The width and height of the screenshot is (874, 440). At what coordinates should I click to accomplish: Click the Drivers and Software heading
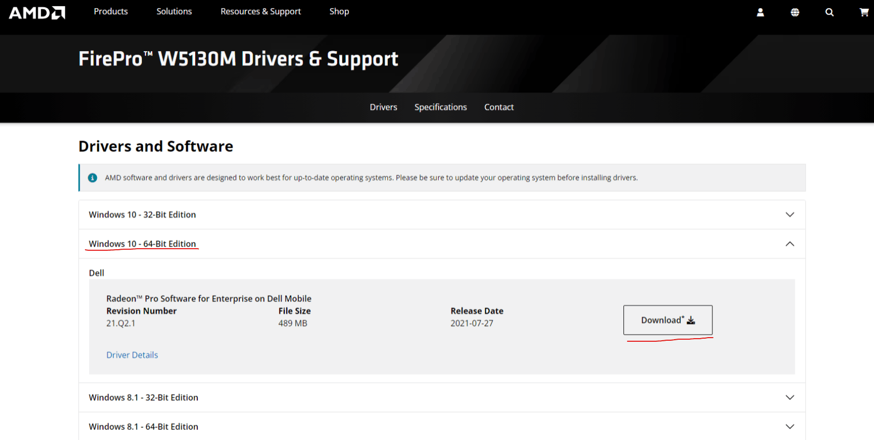tap(156, 146)
